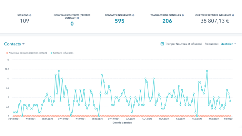Click the 0 nouveaux contacts value

[72, 24]
